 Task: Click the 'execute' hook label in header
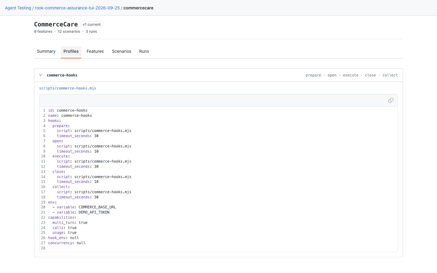point(351,75)
